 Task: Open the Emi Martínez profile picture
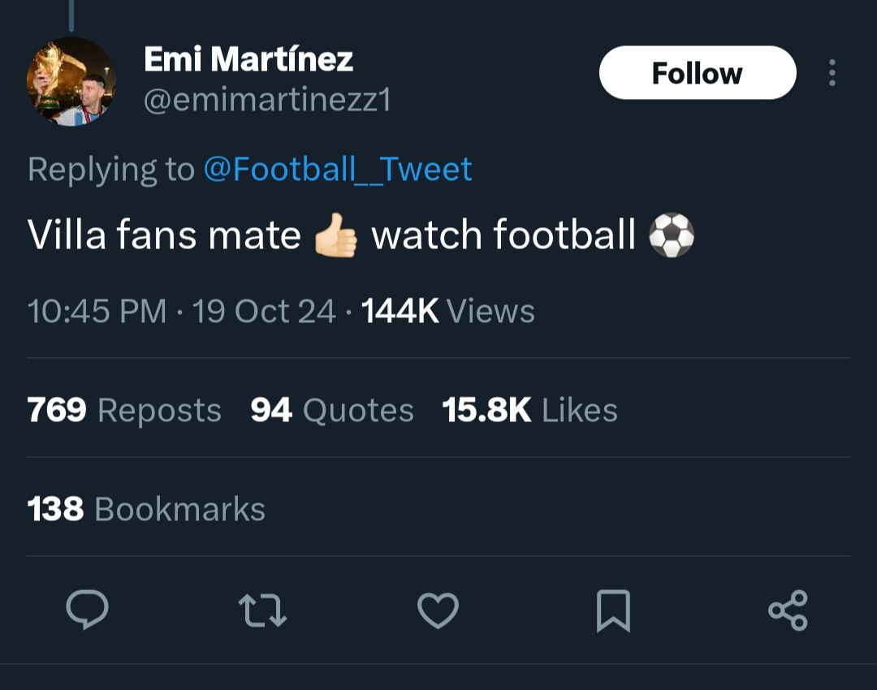pos(71,82)
